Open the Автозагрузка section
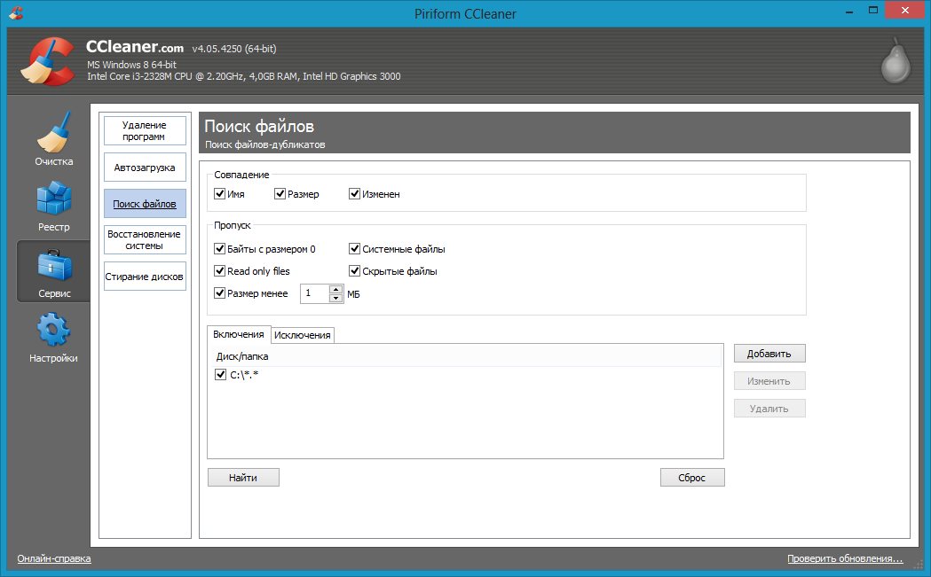 (x=145, y=168)
